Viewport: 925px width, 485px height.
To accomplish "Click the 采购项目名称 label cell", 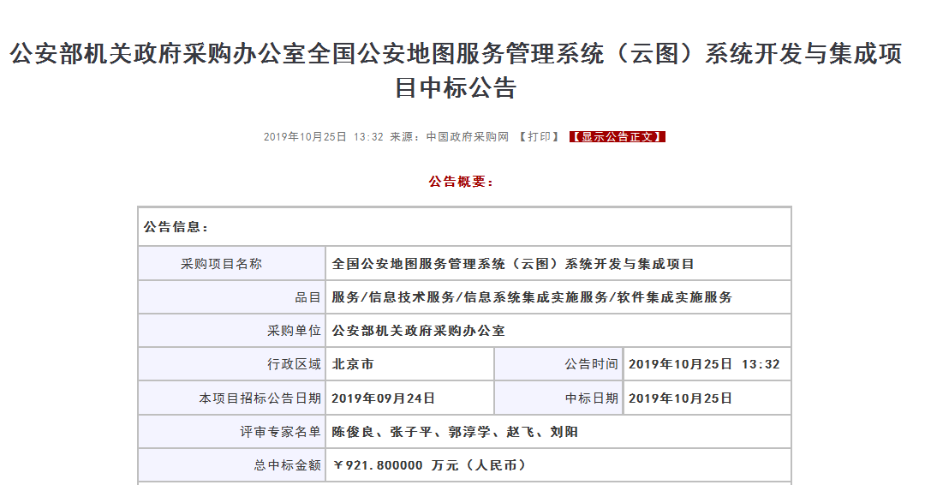I will [x=232, y=264].
